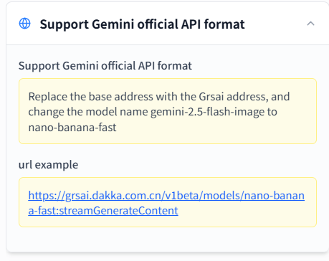Click blank panel area below the URL box
This screenshot has height=261, width=329.
click(167, 239)
